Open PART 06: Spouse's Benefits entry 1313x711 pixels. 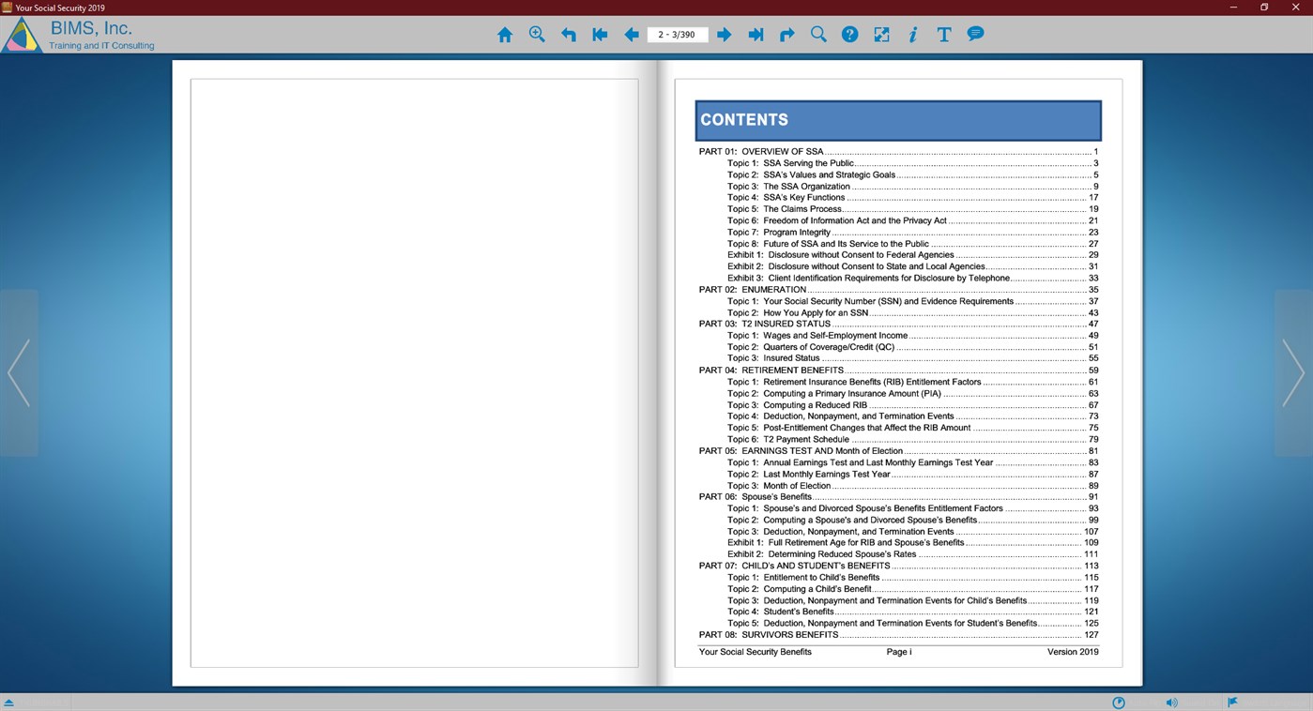pyautogui.click(x=898, y=496)
